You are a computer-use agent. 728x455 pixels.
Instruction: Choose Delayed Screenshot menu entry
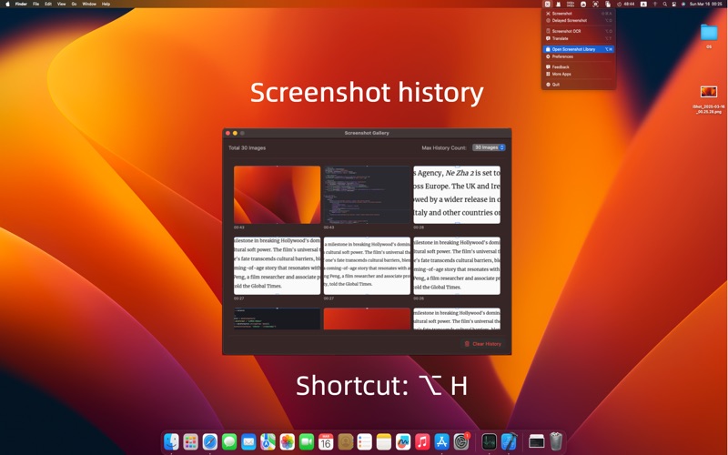coord(570,20)
